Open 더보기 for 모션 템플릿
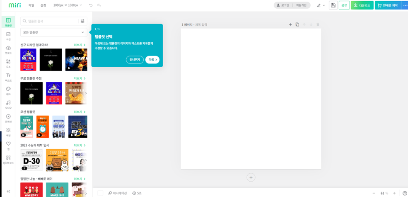This screenshot has height=197, width=408. tap(80, 112)
